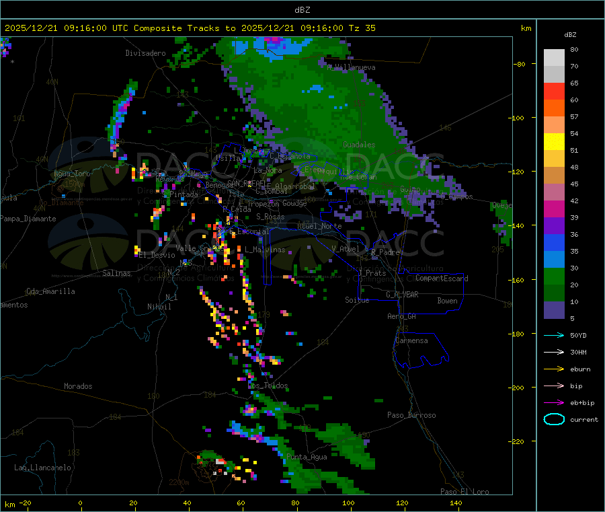The width and height of the screenshot is (605, 512).
Task: Click the V_Atuel place label
Action: 346,249
